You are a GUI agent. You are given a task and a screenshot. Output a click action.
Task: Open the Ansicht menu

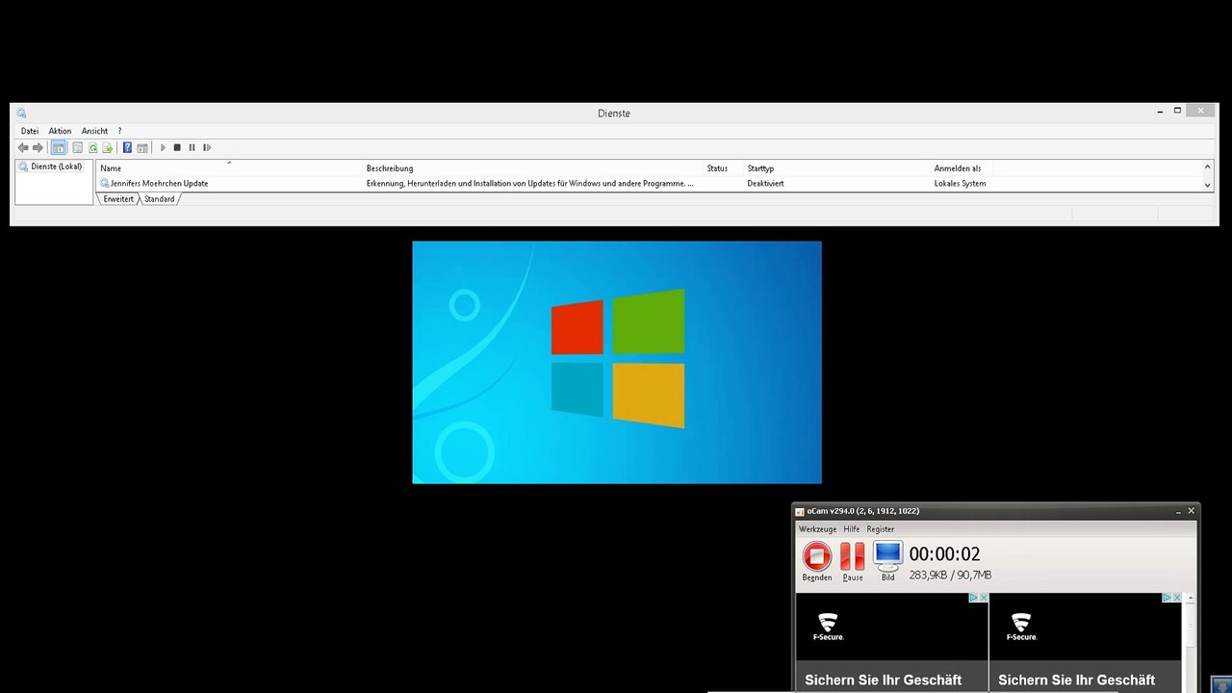pos(94,131)
